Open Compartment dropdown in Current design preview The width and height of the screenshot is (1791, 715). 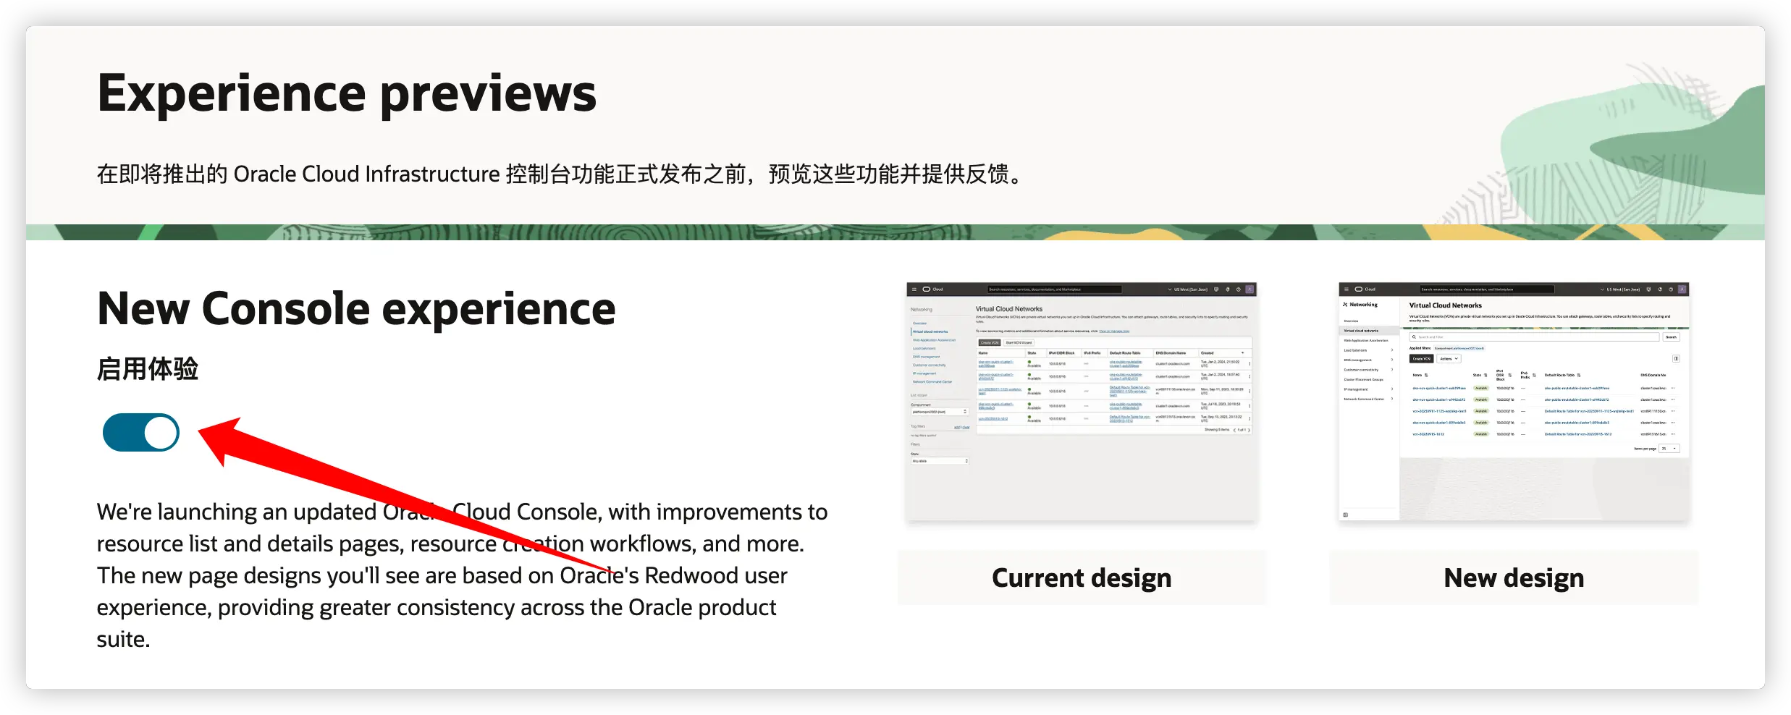click(x=940, y=412)
